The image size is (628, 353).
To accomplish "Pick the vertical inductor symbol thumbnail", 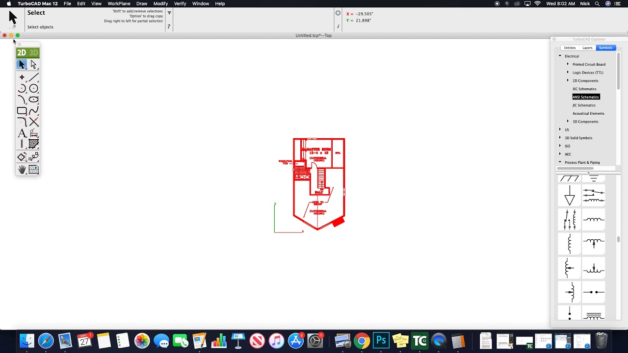I will (569, 244).
